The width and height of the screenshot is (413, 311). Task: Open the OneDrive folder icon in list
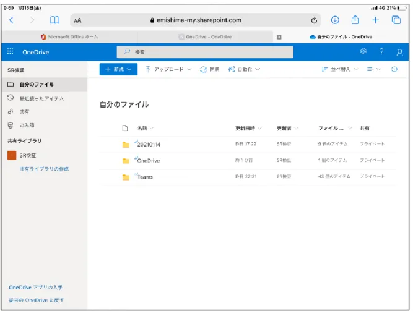click(x=126, y=161)
